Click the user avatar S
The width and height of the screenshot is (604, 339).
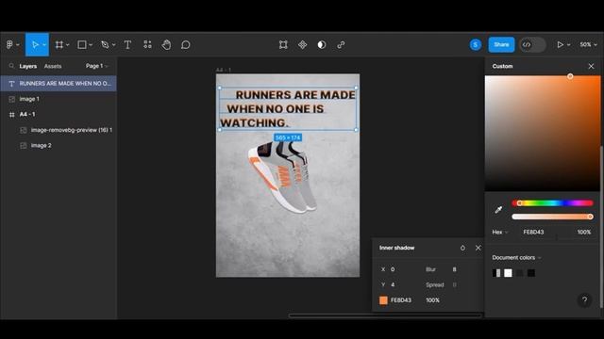pos(476,44)
